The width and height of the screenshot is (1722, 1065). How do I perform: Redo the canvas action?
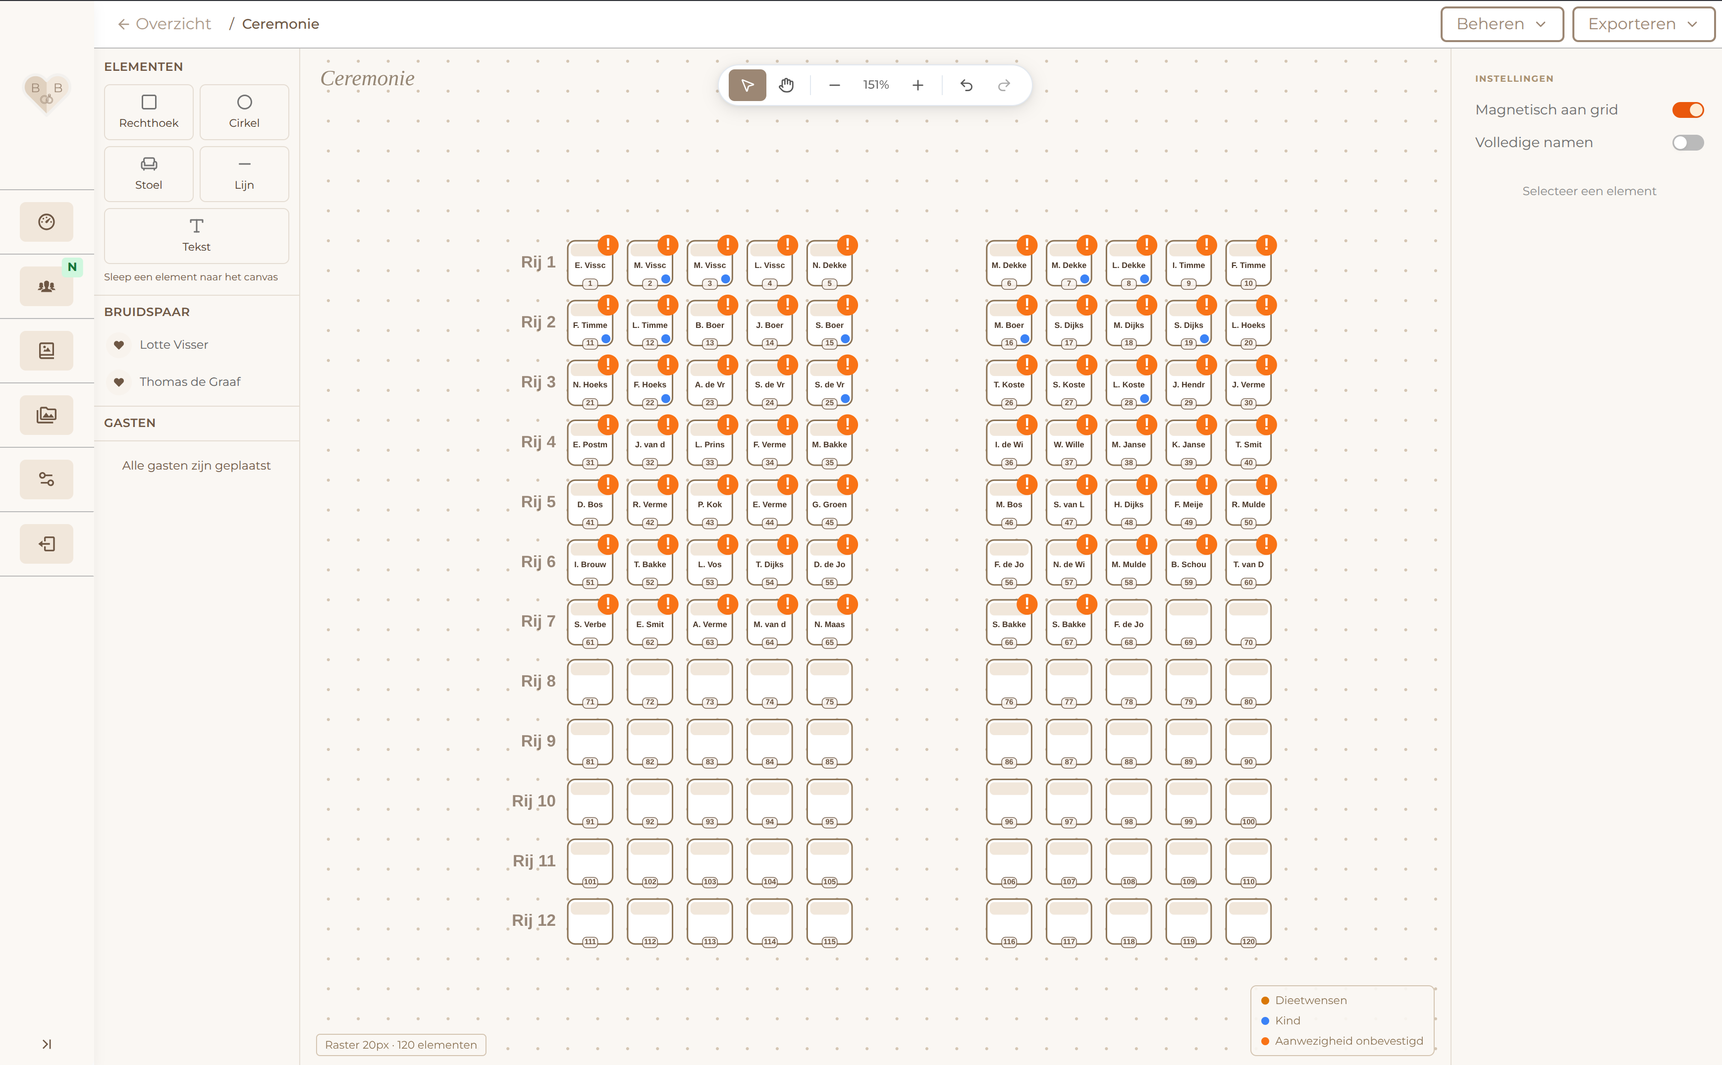tap(1004, 85)
